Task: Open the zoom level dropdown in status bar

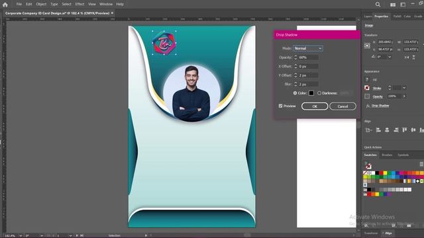Action: pyautogui.click(x=21, y=235)
